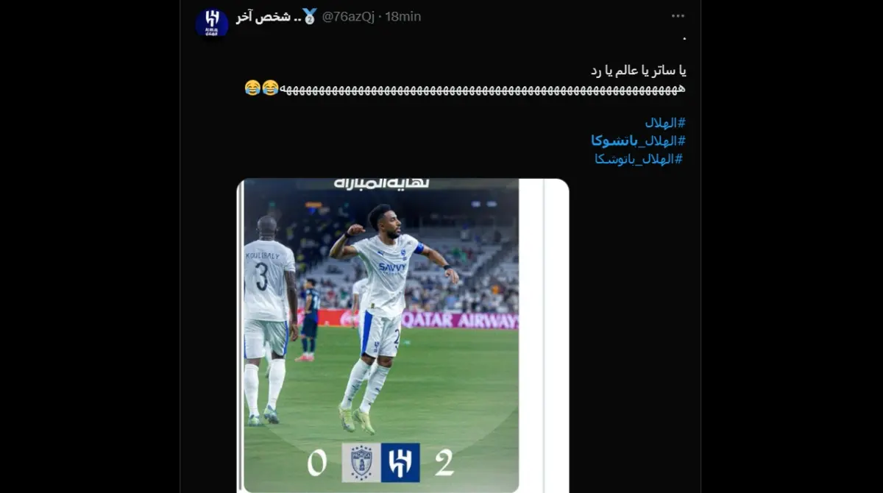Image resolution: width=883 pixels, height=493 pixels.
Task: Click Koulibaly's number 3 jersey
Action: click(261, 277)
